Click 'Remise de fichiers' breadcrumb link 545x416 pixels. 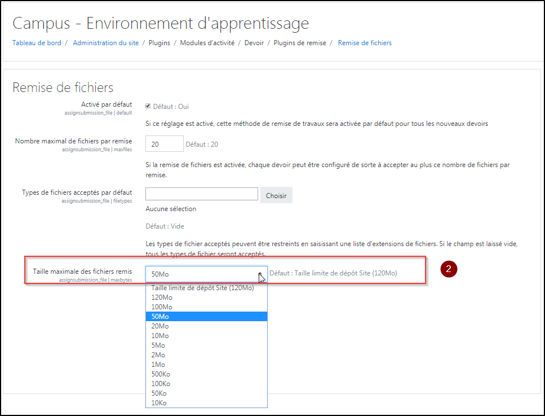coord(365,43)
